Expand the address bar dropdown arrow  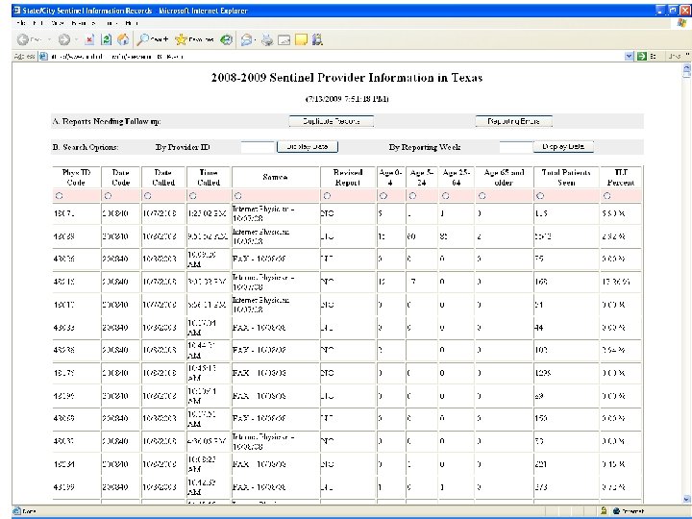[x=630, y=57]
